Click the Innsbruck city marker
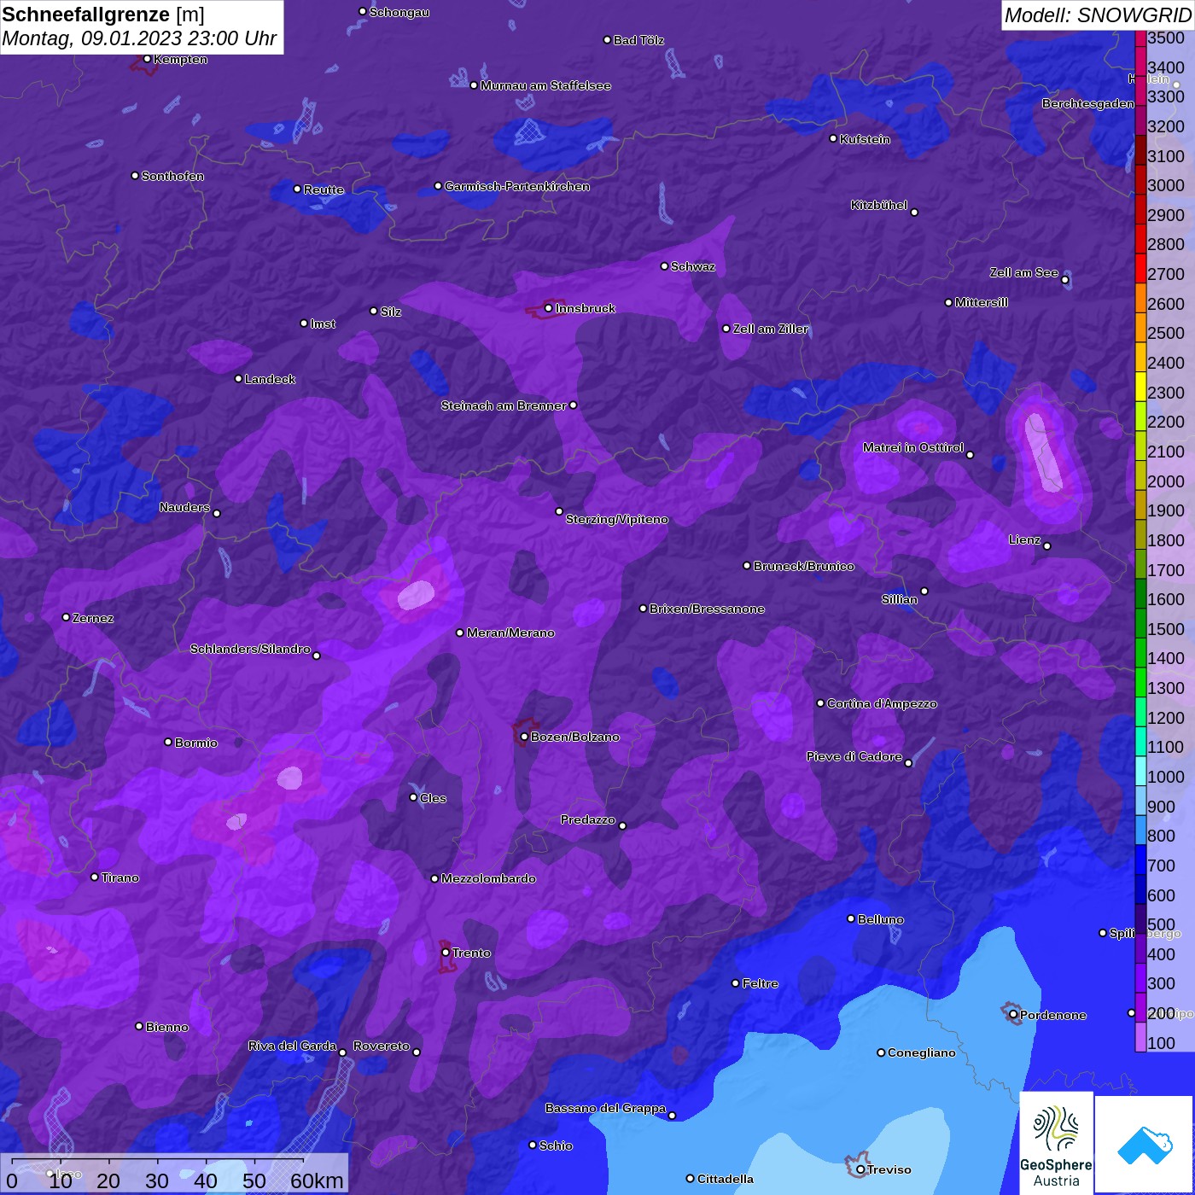Screen dimensions: 1195x1195 tap(549, 308)
